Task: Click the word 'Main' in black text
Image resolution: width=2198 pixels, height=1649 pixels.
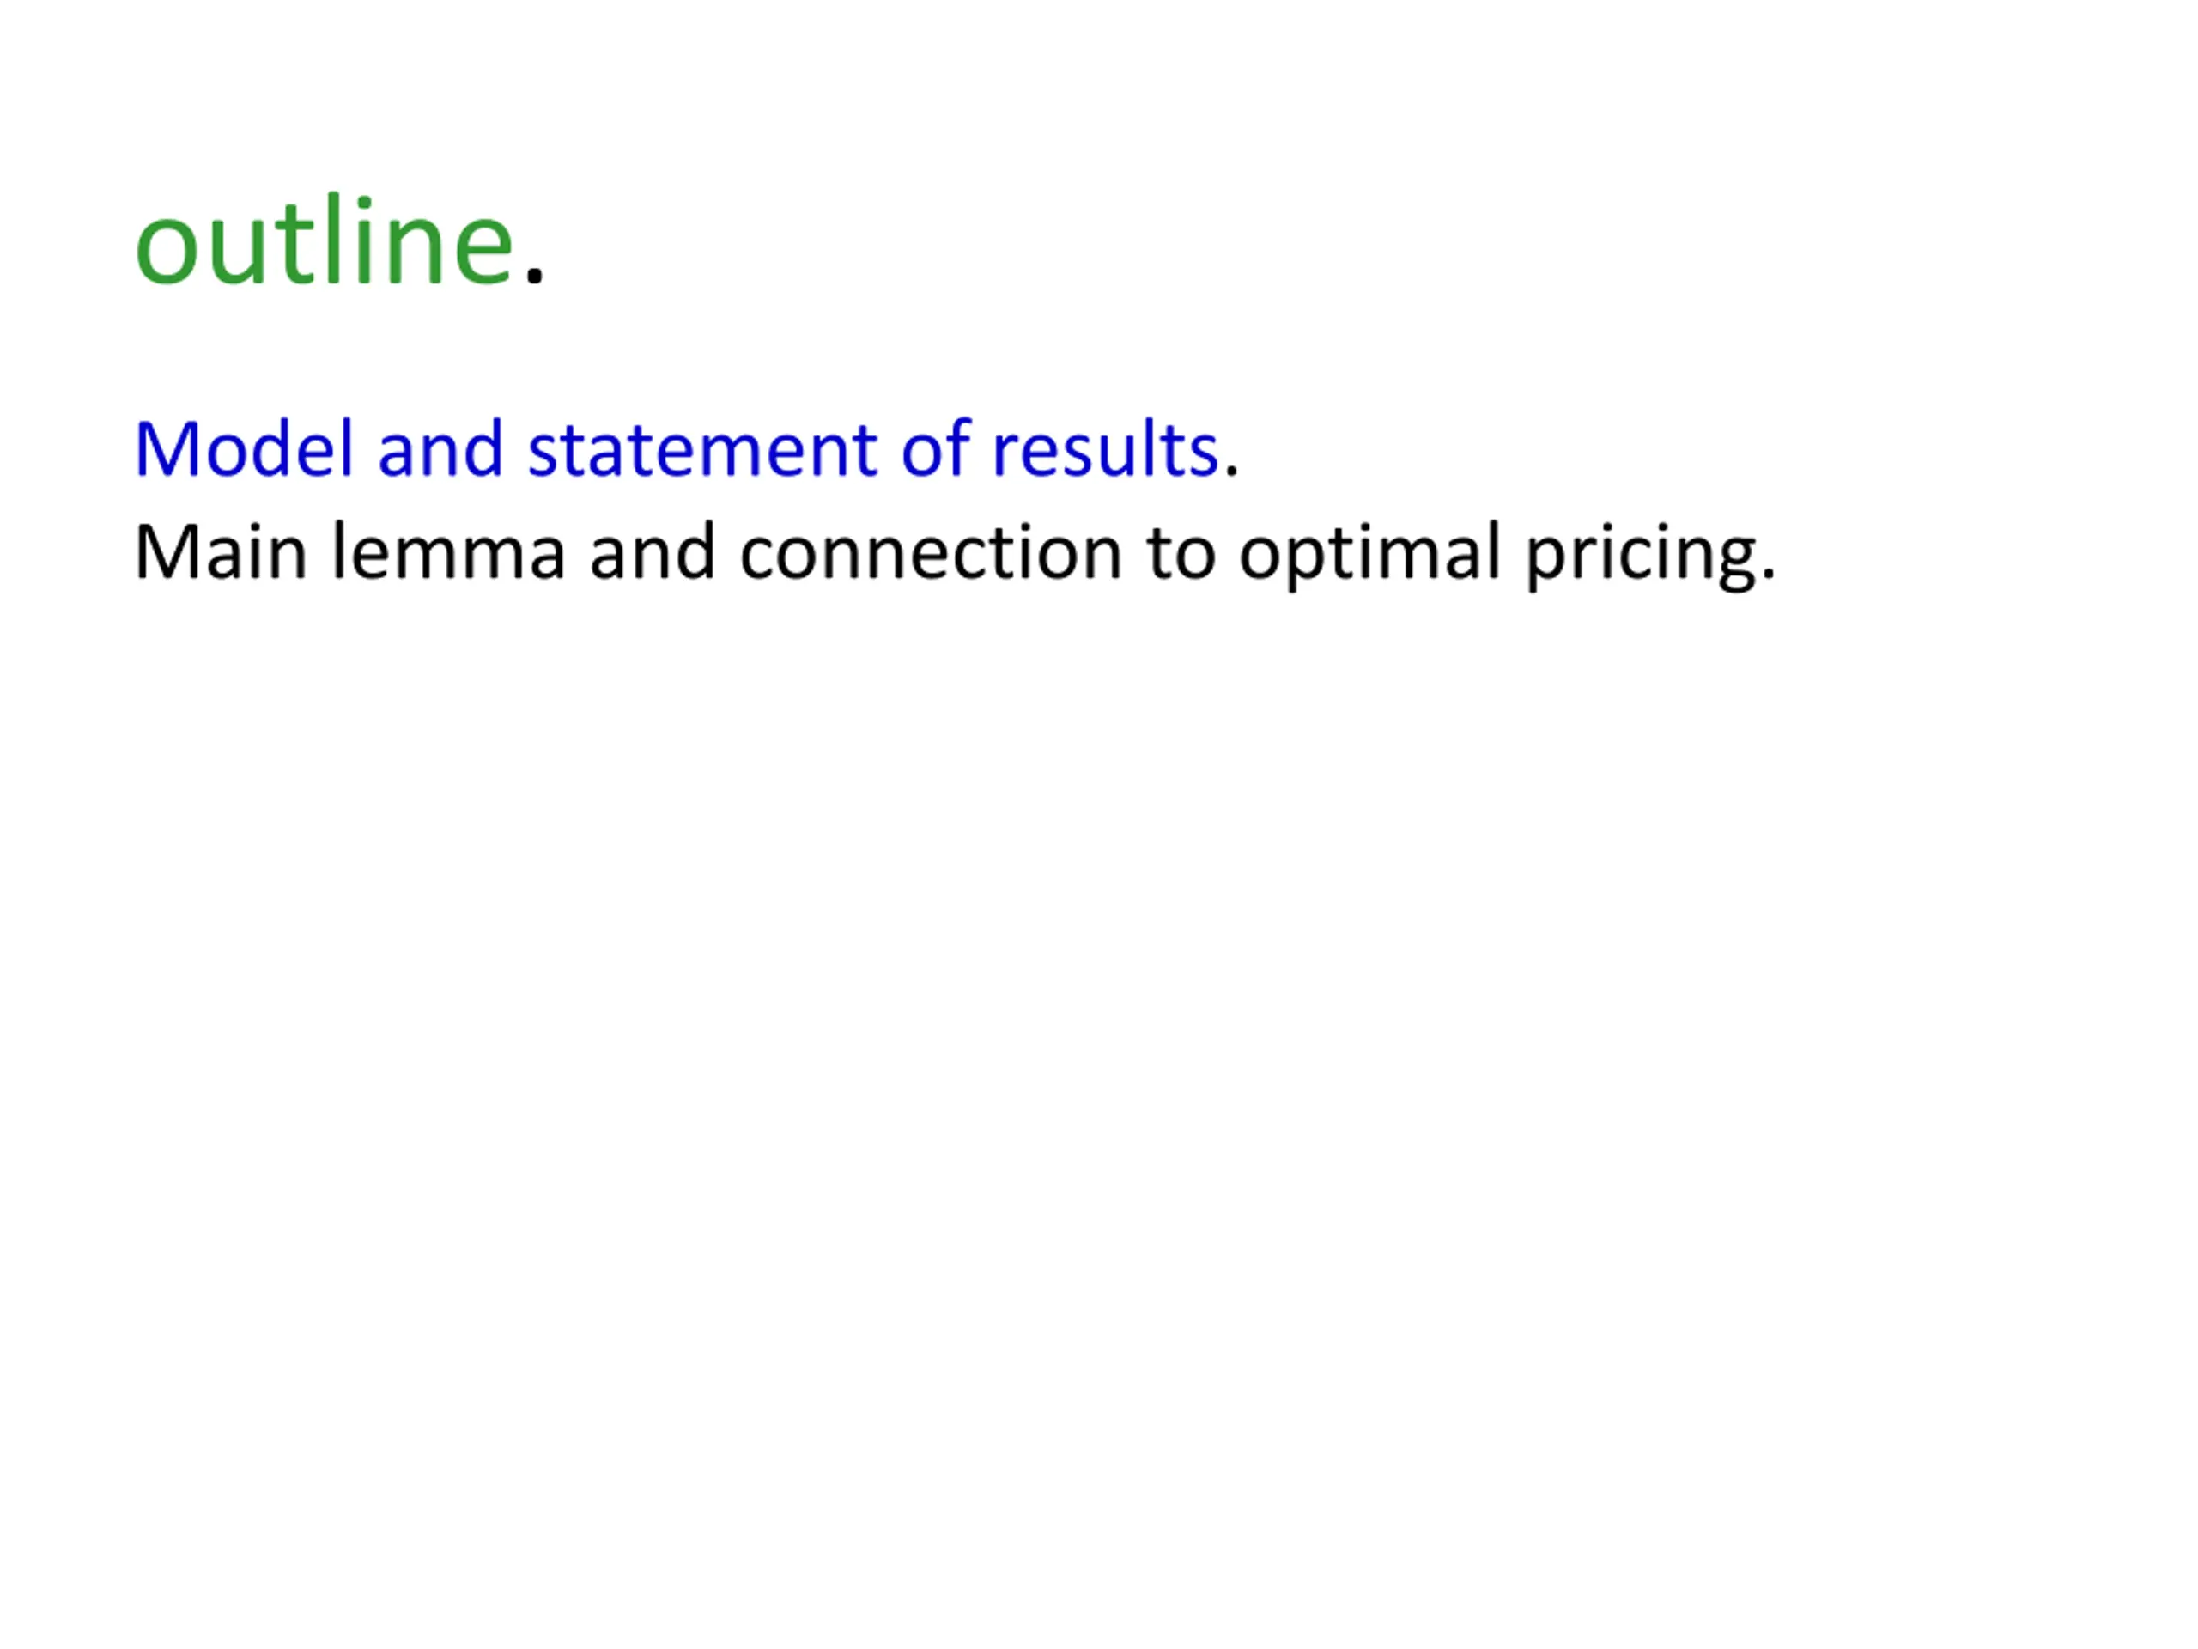Action: [221, 551]
